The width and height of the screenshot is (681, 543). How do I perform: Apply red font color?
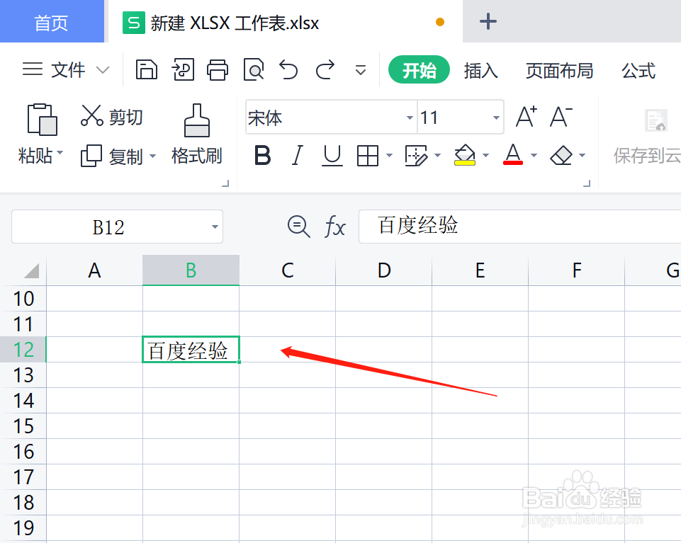click(x=513, y=154)
